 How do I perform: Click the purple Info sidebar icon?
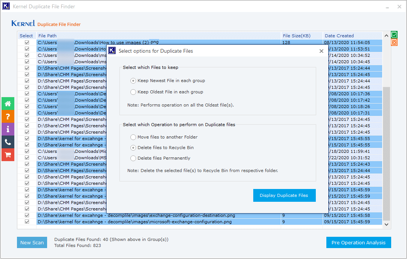[x=8, y=129]
